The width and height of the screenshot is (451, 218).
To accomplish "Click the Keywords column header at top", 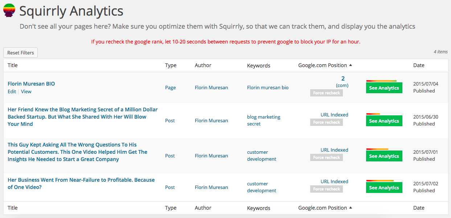I will [x=259, y=66].
